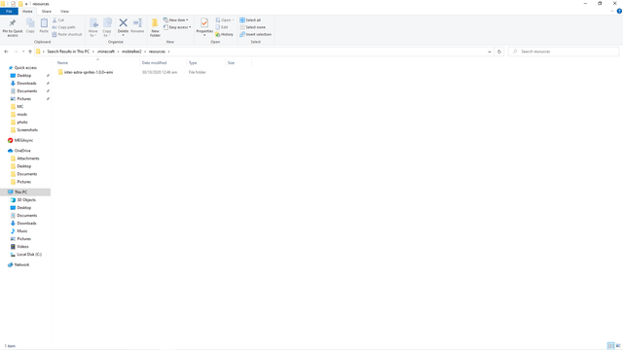Go up one folder level
Image resolution: width=623 pixels, height=350 pixels.
click(30, 52)
